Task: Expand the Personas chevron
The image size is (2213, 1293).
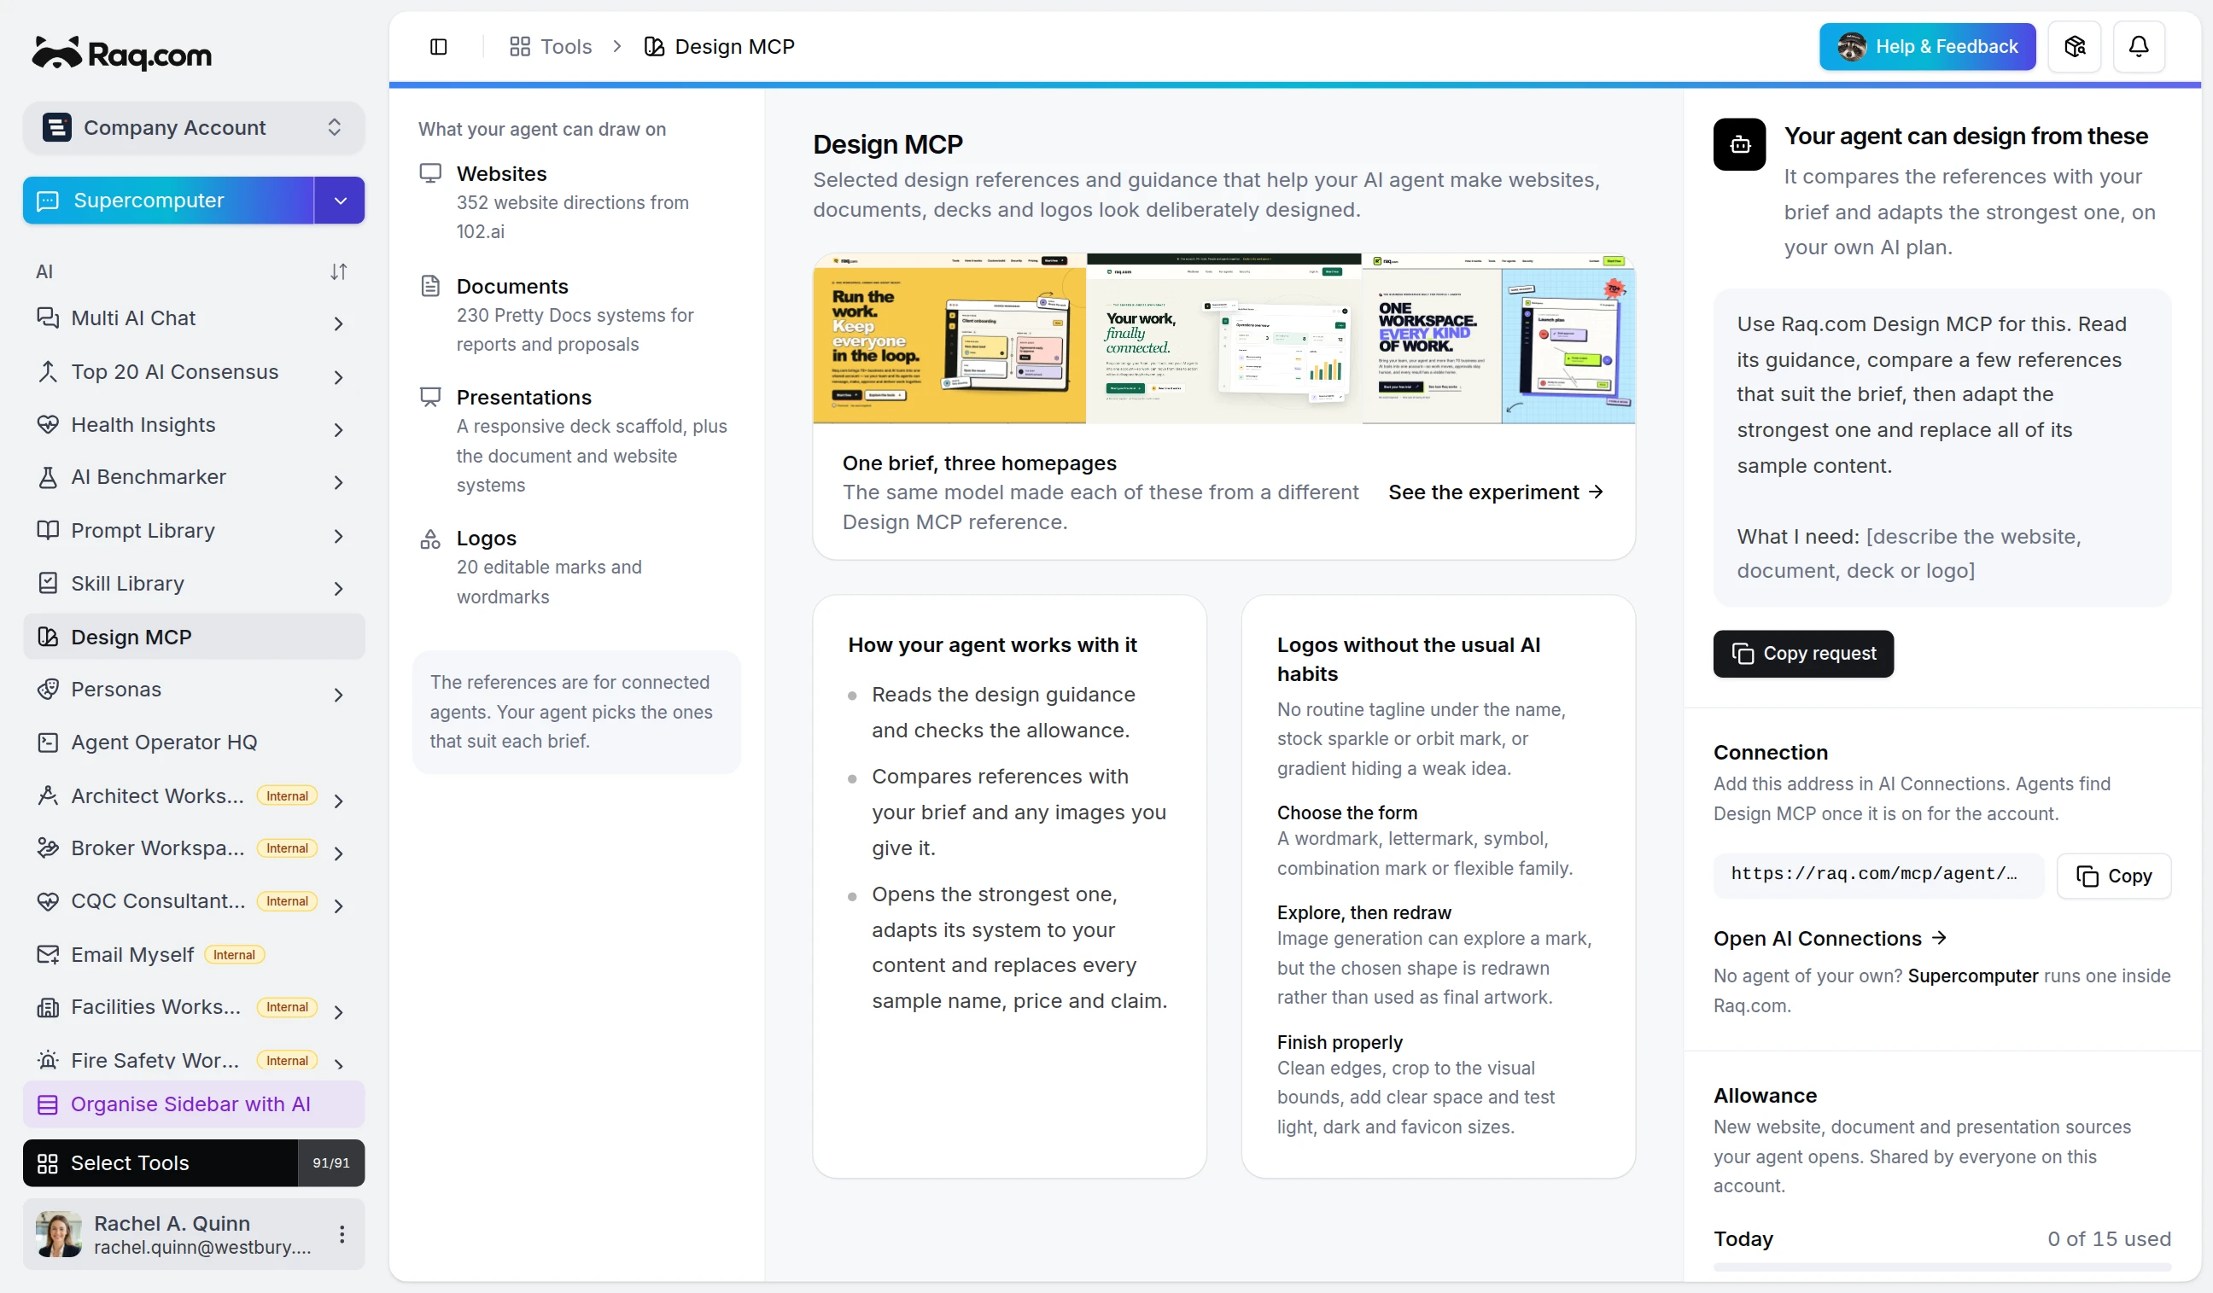Action: pos(339,695)
